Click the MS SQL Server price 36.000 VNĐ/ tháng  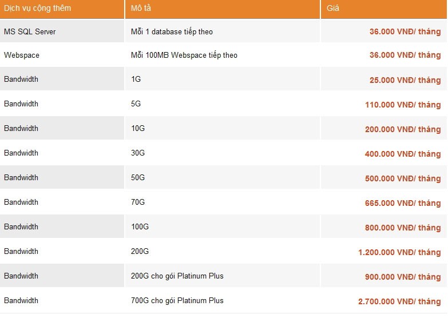(x=405, y=31)
